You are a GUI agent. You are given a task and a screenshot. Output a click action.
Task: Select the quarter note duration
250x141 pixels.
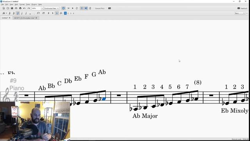coord(22,13)
